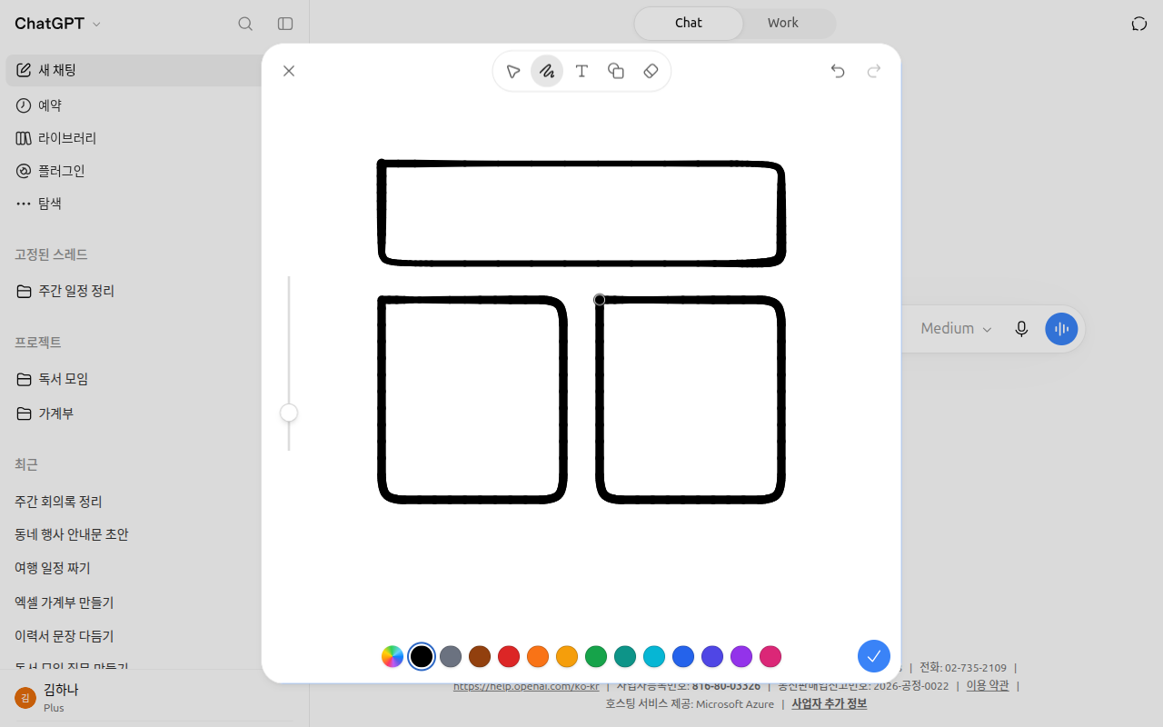Choose the red color swatch
The width and height of the screenshot is (1163, 727).
pos(509,656)
